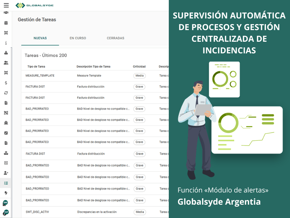Click 'Measure Template' description cell

click(x=89, y=76)
